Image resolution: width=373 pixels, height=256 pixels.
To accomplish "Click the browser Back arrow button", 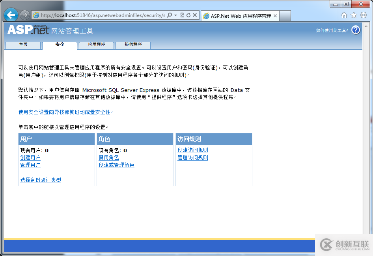I will (x=11, y=15).
